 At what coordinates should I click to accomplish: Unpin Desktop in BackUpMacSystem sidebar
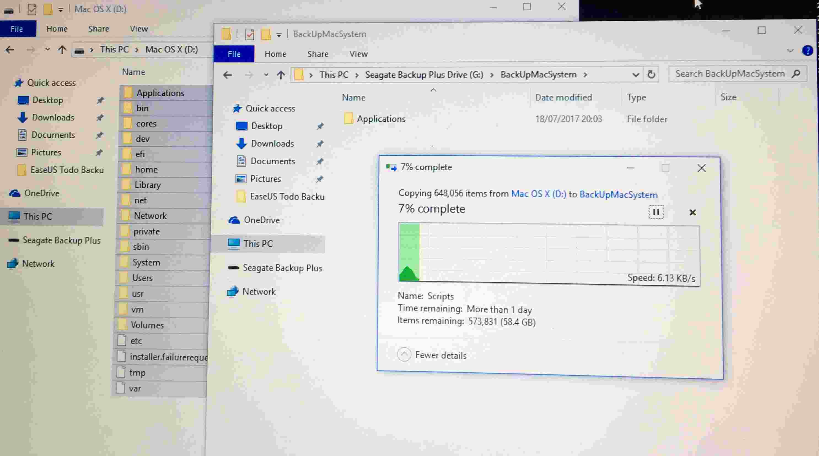pyautogui.click(x=320, y=126)
